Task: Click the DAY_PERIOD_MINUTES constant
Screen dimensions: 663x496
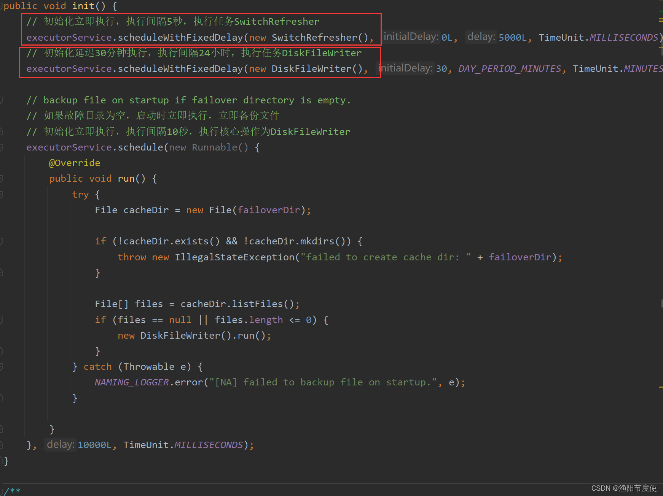Action: click(x=510, y=69)
